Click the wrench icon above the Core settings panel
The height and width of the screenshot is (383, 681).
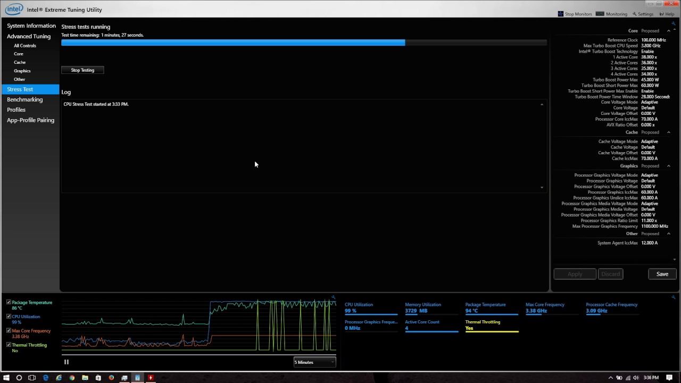(x=673, y=23)
